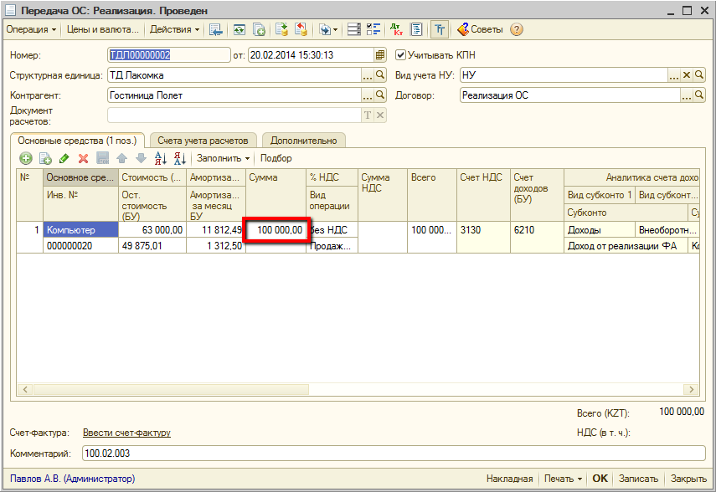Click the pencil edit row icon

coord(64,158)
